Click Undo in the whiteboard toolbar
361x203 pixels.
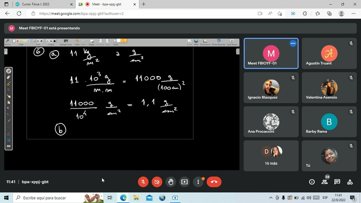tap(77, 42)
